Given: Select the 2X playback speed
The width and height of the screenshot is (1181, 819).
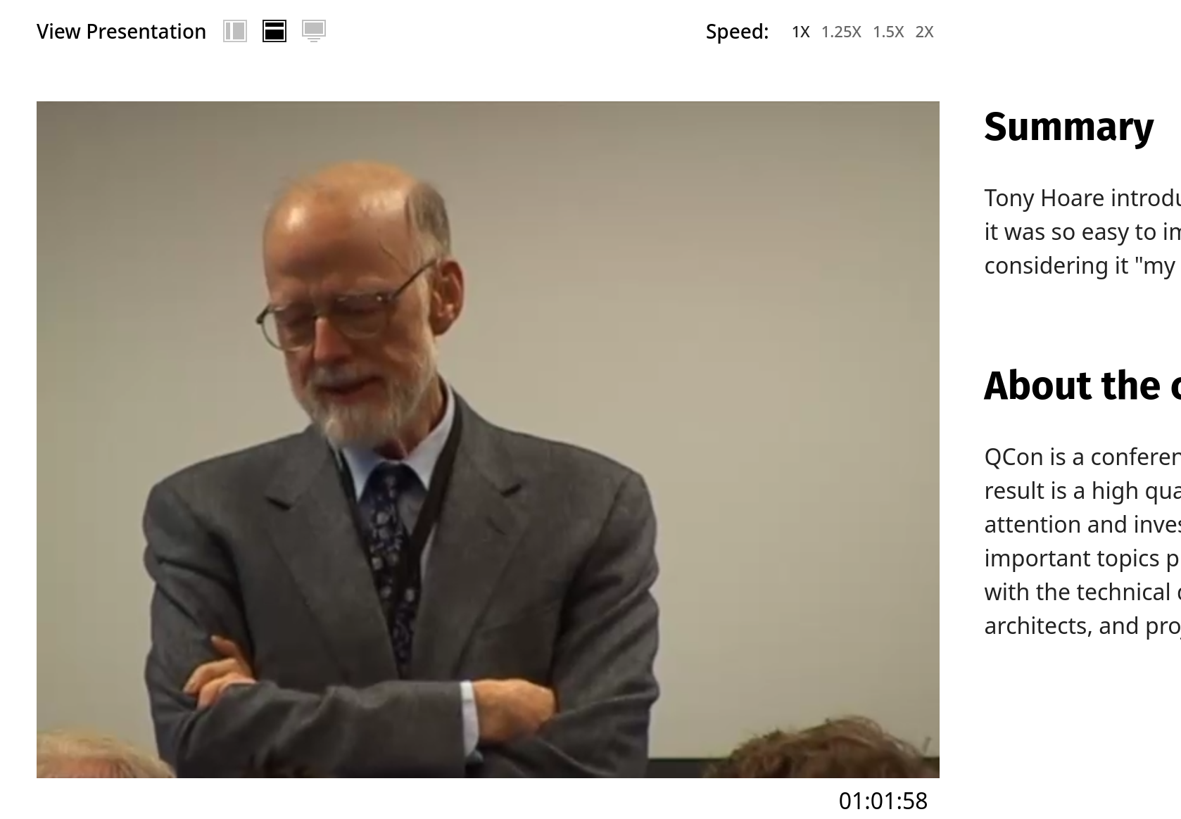Looking at the screenshot, I should [x=925, y=32].
